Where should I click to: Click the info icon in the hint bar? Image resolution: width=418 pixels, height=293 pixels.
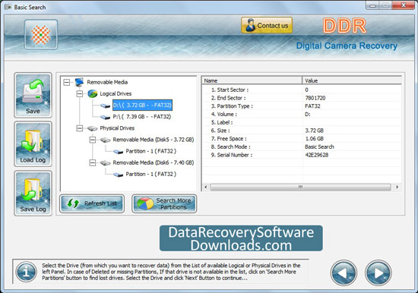click(x=26, y=272)
